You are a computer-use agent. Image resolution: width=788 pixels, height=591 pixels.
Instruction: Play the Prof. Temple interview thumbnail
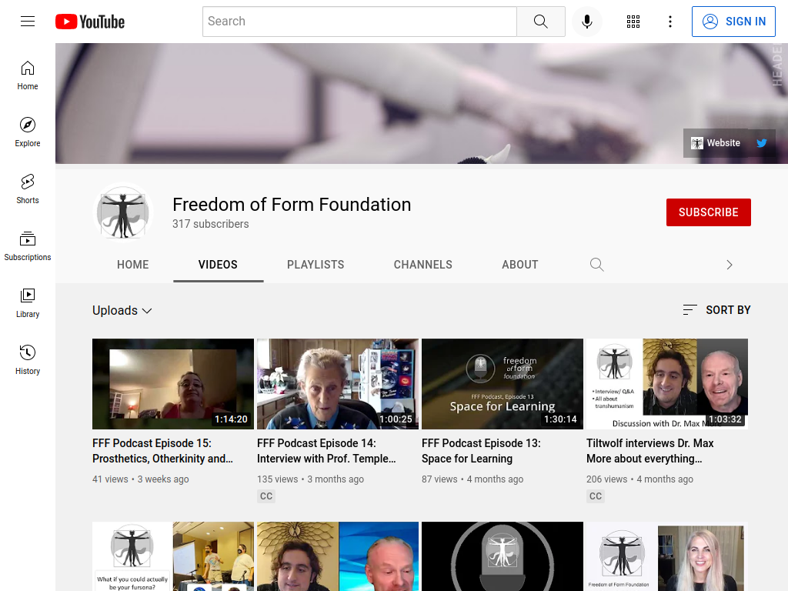[x=338, y=384]
